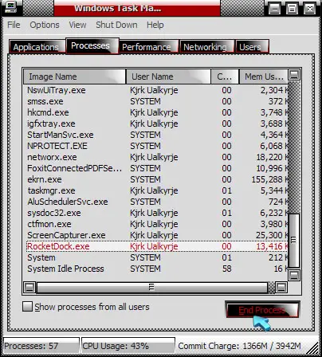Click the vertical scrollbar up arrow button
Screen dimensions: 322x357
pos(294,75)
